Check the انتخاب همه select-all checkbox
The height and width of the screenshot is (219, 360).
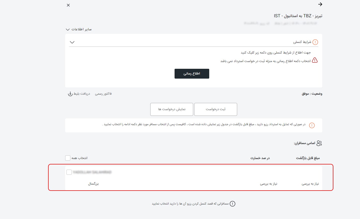click(x=67, y=158)
